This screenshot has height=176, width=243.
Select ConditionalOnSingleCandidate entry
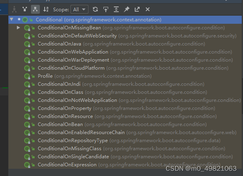pos(125,157)
